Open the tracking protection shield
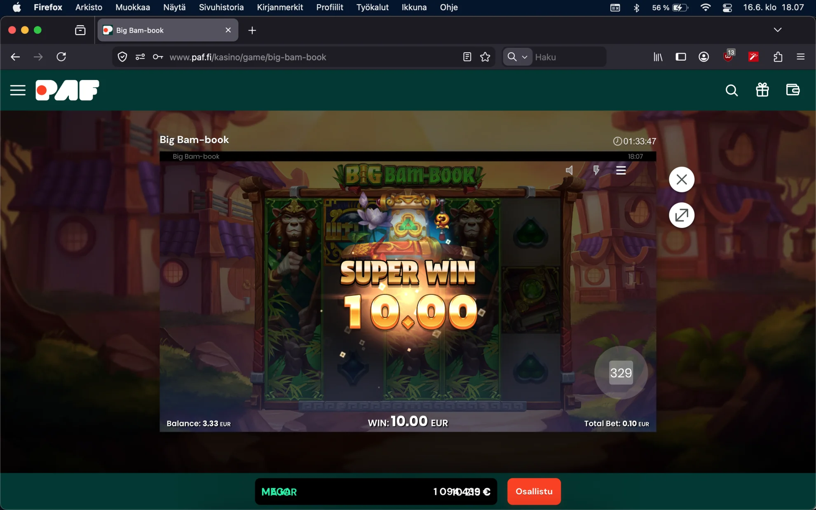Screen dimensions: 816x510 point(122,57)
